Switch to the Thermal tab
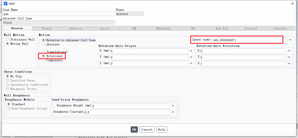 pos(47,28)
